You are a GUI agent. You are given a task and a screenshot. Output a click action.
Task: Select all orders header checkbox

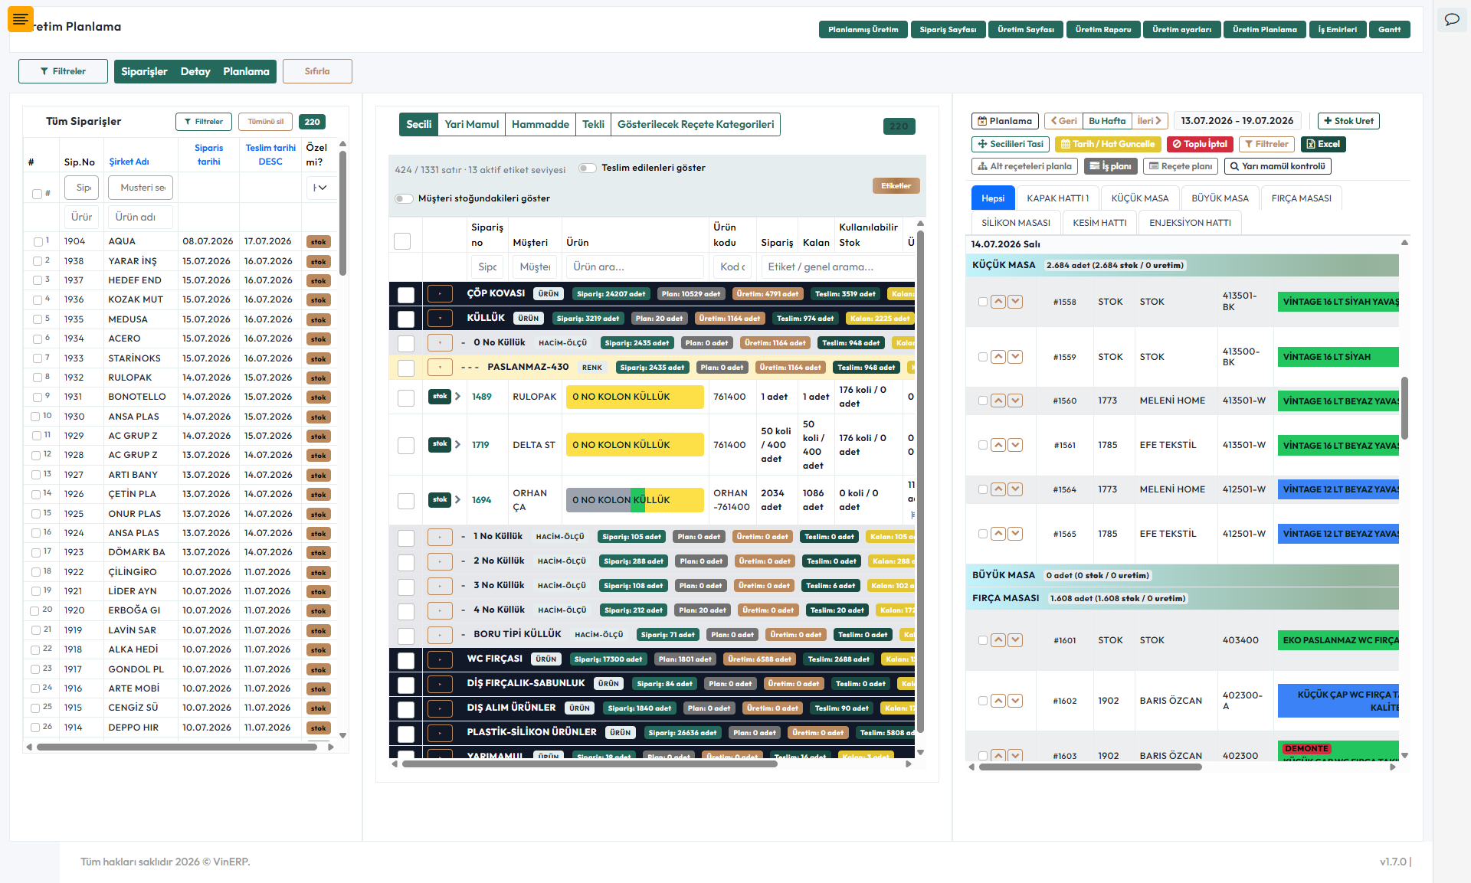click(37, 195)
